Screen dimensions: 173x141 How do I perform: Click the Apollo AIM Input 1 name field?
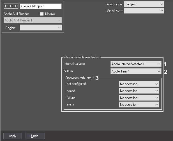pos(40,6)
